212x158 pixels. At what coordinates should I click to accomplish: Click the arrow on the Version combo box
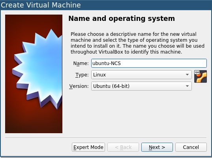[x=187, y=86]
